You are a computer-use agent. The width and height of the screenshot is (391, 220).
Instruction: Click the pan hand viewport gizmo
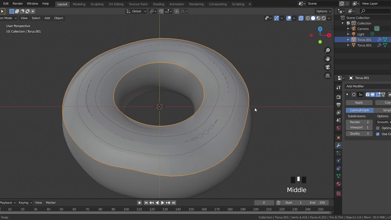point(328,59)
